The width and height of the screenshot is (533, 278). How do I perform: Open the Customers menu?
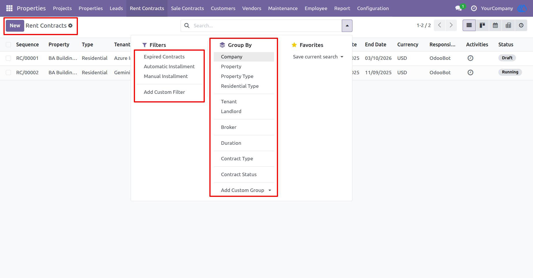(223, 8)
